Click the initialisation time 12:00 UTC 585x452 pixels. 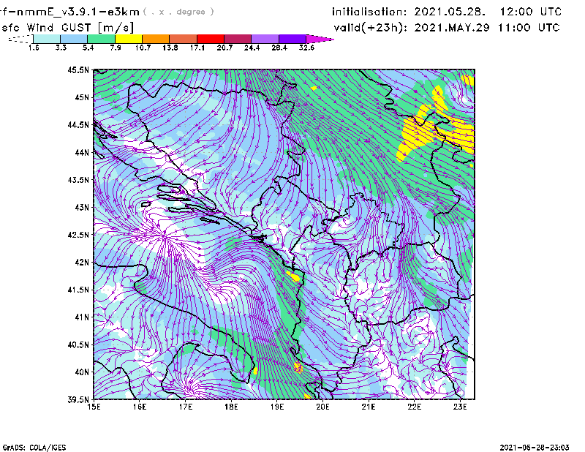click(x=531, y=12)
